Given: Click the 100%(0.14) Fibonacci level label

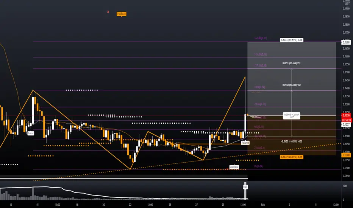Looking at the screenshot, I should click(x=259, y=87).
